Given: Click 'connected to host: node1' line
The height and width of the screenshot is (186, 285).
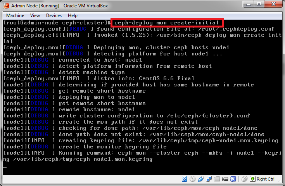Looking at the screenshot, I should coord(100,60).
